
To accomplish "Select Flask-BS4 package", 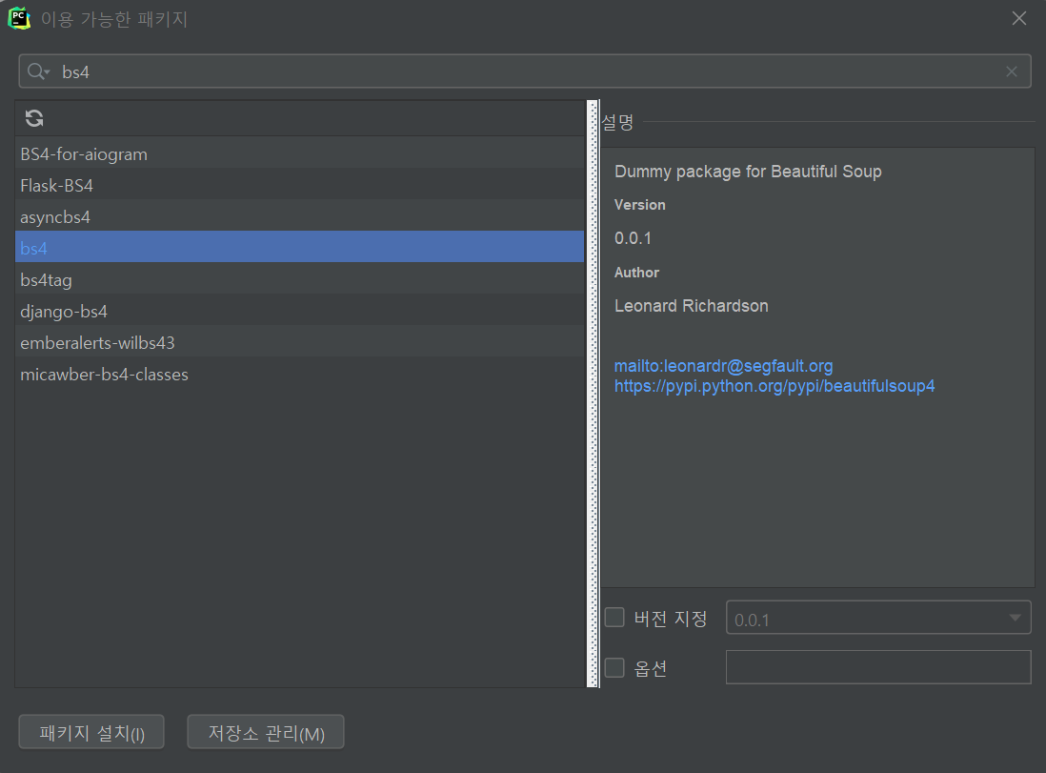I will click(299, 186).
